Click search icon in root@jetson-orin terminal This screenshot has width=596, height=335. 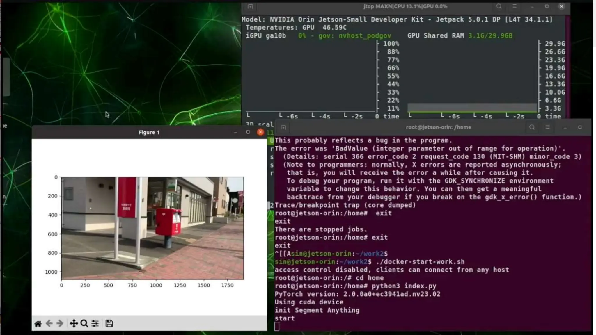(532, 127)
